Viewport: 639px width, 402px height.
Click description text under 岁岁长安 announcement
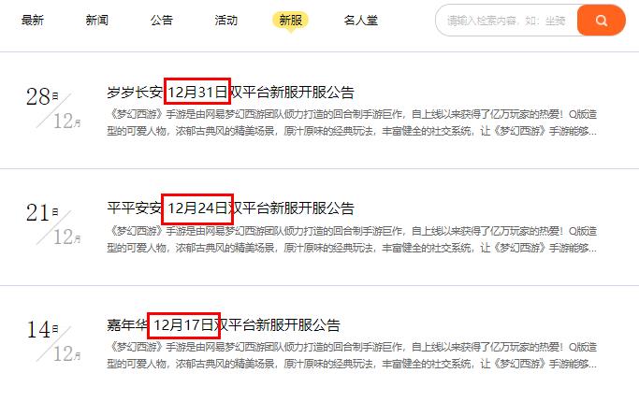(x=352, y=123)
